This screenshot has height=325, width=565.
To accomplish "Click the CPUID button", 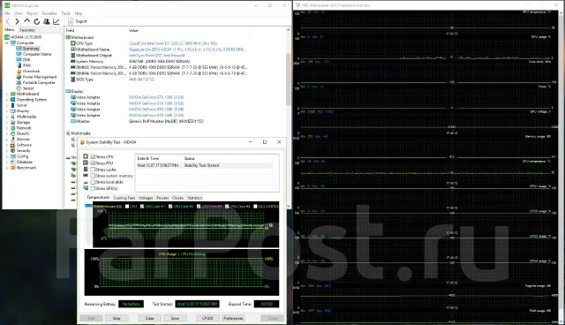I will pos(207,318).
